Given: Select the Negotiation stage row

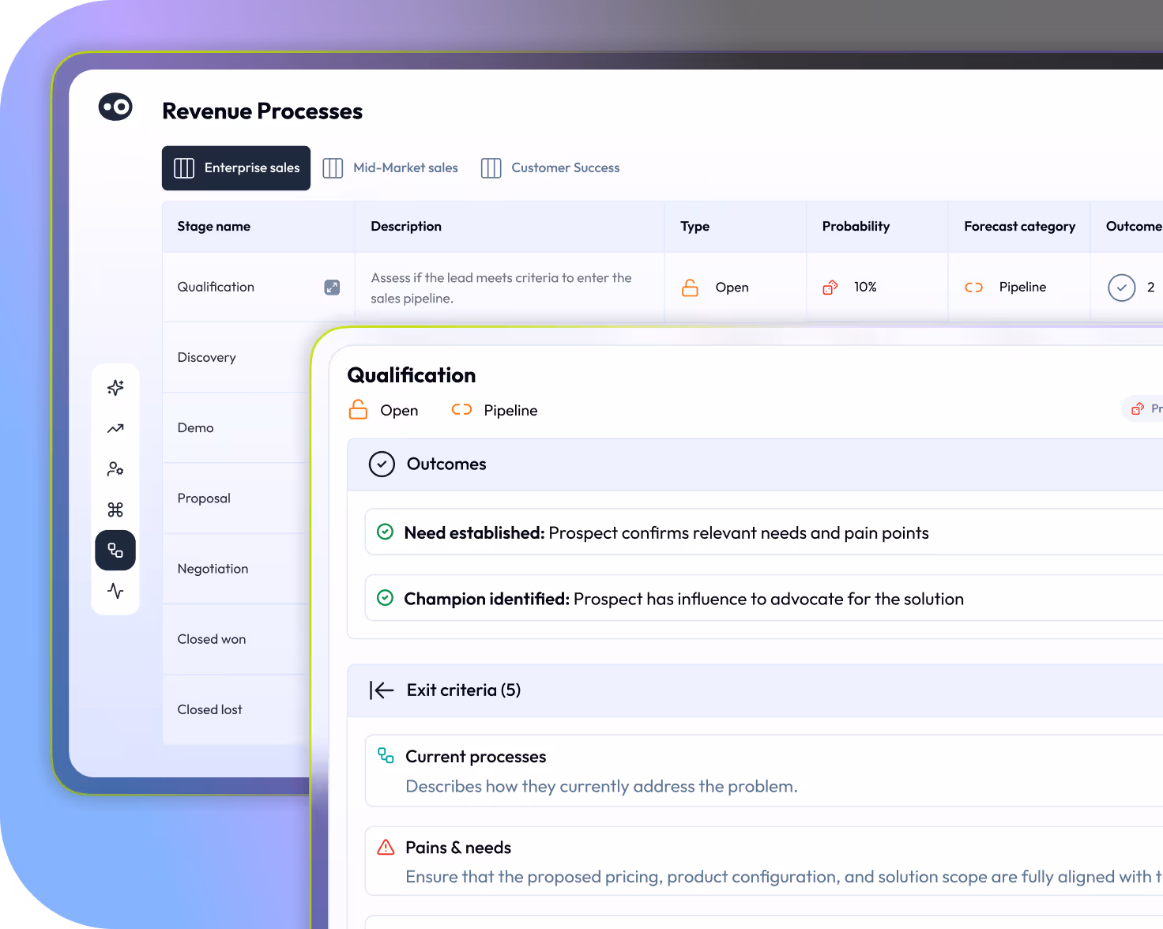Looking at the screenshot, I should [213, 568].
